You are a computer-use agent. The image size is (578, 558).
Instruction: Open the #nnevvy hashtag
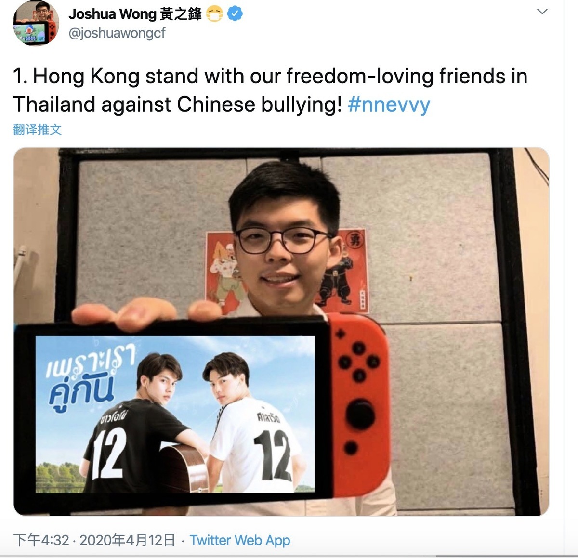pyautogui.click(x=389, y=104)
